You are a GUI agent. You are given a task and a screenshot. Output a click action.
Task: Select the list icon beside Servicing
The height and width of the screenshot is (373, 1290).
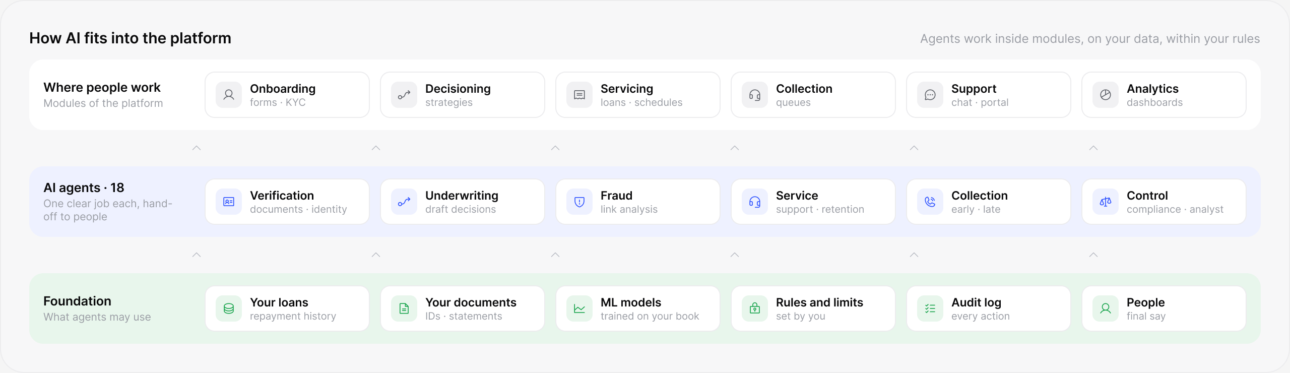(x=579, y=95)
